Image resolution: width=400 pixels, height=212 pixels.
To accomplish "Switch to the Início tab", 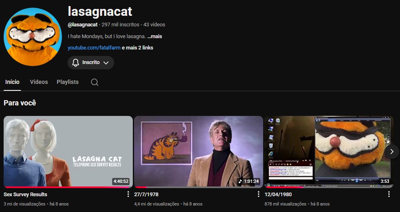I will click(x=12, y=82).
